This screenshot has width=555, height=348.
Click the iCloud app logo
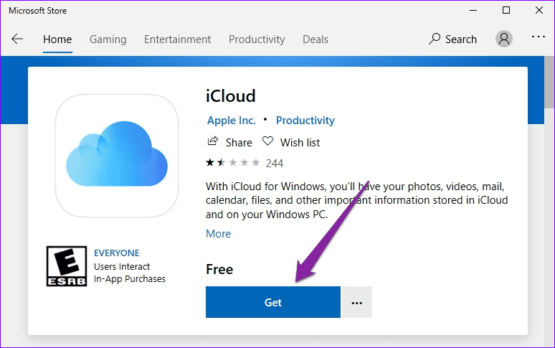[117, 156]
